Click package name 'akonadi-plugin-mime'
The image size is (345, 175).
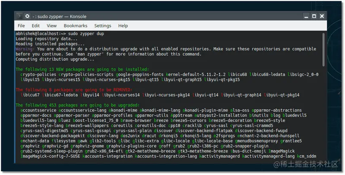point(205,110)
